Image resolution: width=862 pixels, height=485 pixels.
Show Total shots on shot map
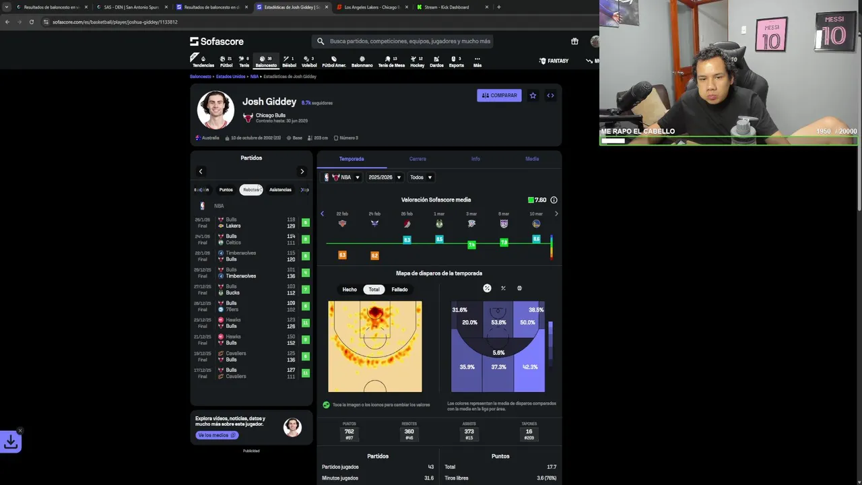coord(374,290)
